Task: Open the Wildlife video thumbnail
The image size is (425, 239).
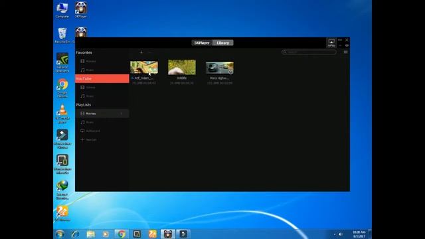Action: pyautogui.click(x=182, y=67)
